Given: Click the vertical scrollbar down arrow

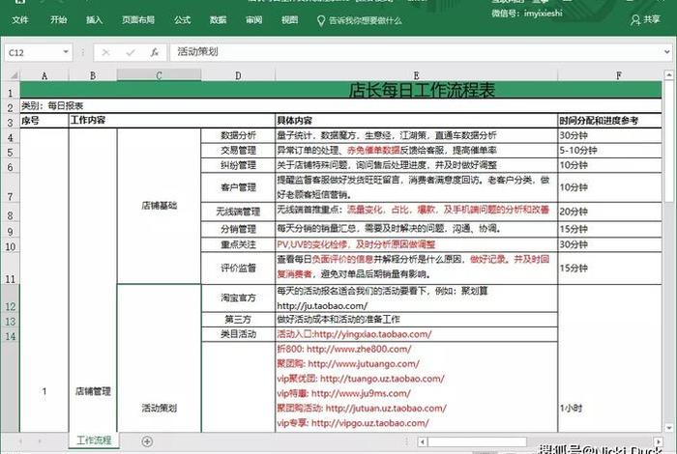Looking at the screenshot, I should [669, 427].
